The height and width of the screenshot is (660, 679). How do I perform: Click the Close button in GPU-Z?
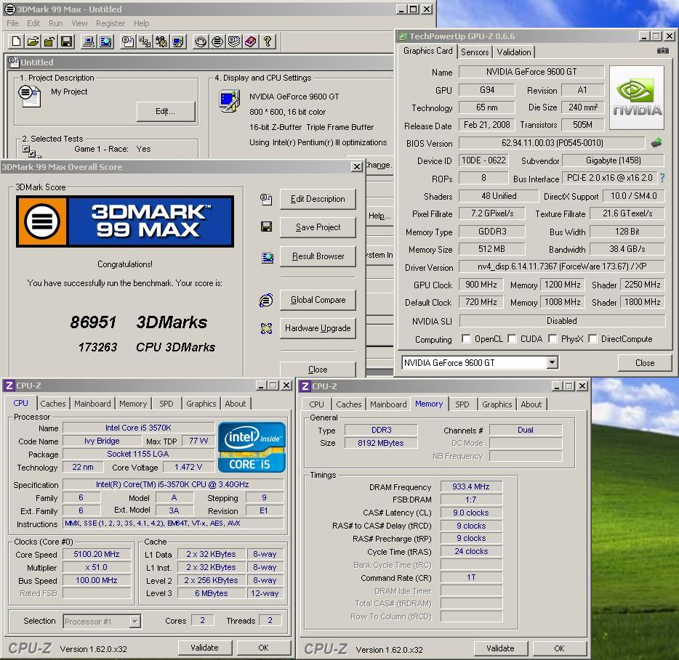(x=644, y=363)
